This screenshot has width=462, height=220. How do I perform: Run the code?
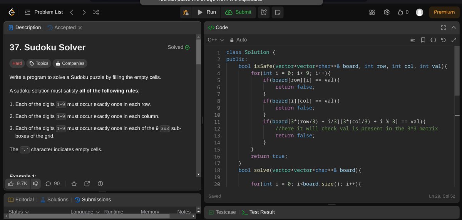pos(207,12)
